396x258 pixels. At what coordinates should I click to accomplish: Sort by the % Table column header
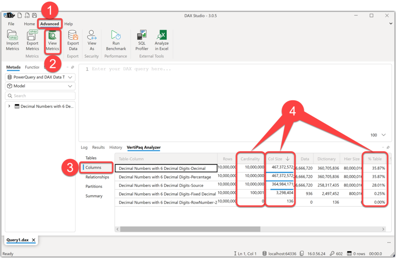(x=375, y=159)
